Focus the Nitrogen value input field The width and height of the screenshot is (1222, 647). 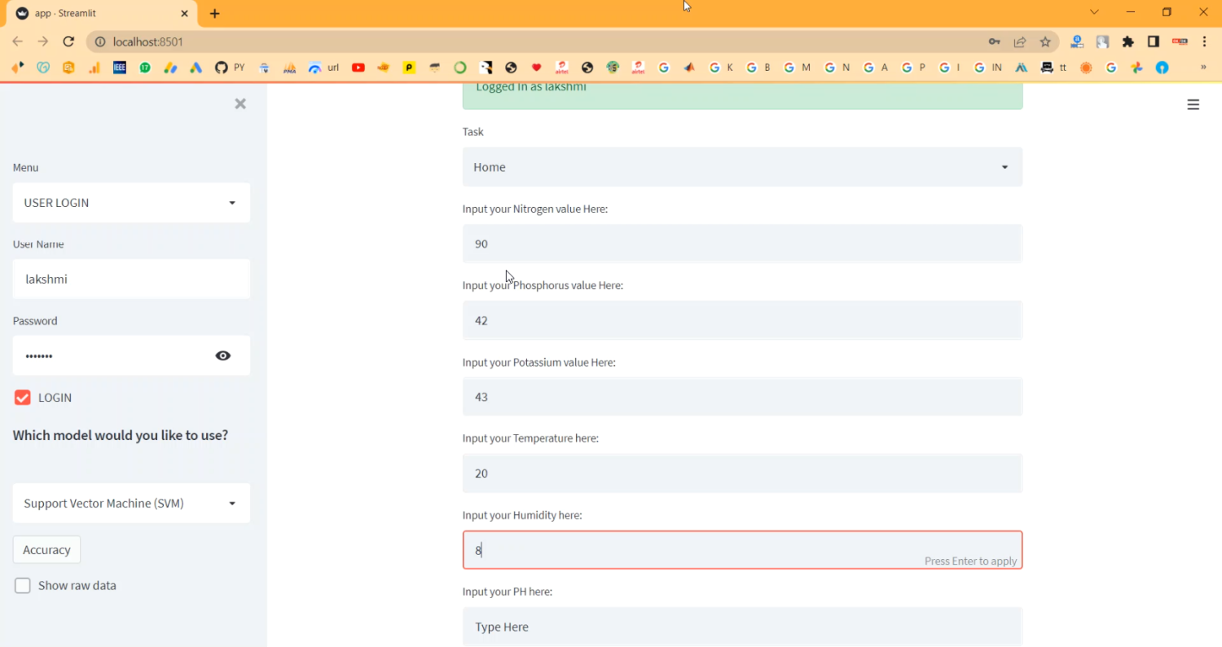tap(741, 244)
